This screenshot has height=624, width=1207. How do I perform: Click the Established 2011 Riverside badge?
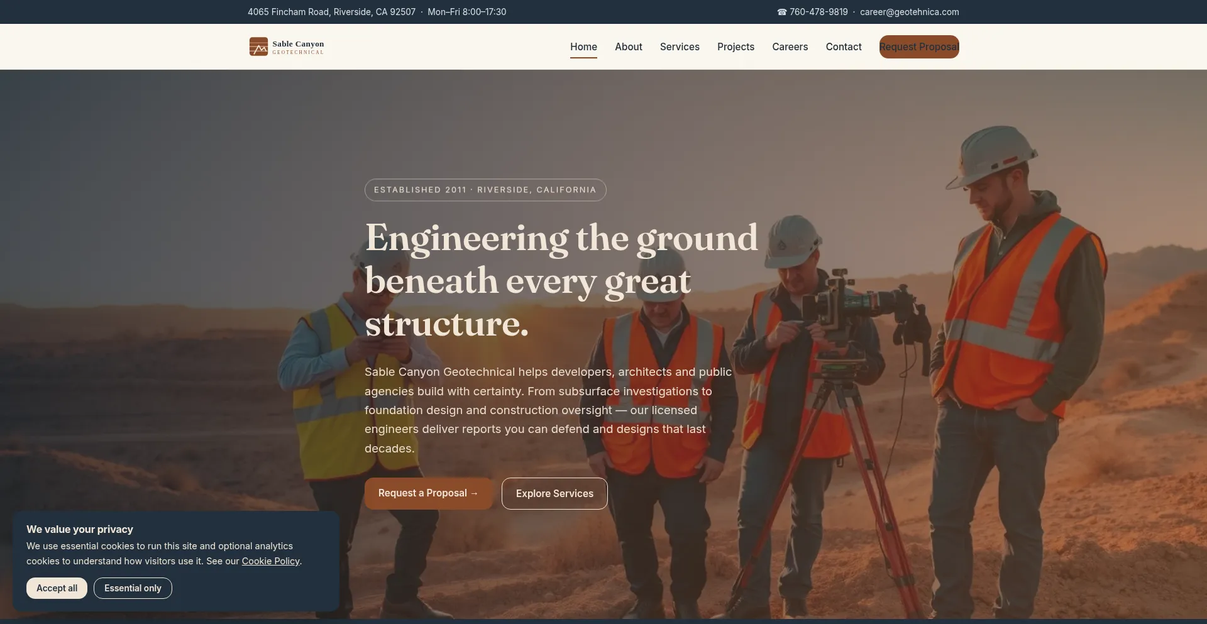(x=485, y=190)
